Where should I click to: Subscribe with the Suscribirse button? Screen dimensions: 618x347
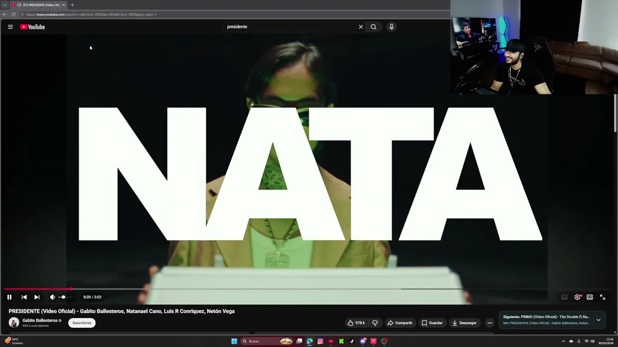click(x=82, y=323)
